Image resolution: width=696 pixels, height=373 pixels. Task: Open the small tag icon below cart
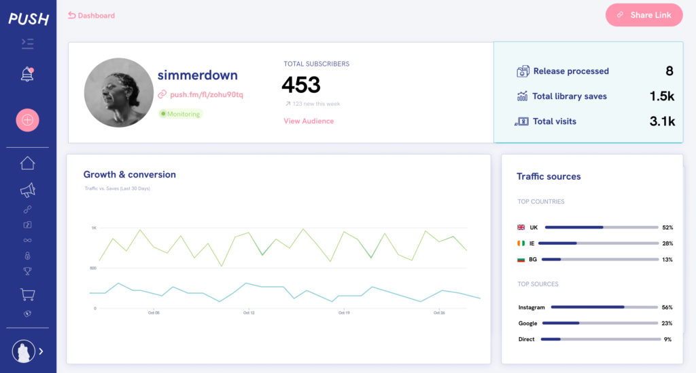click(x=27, y=314)
